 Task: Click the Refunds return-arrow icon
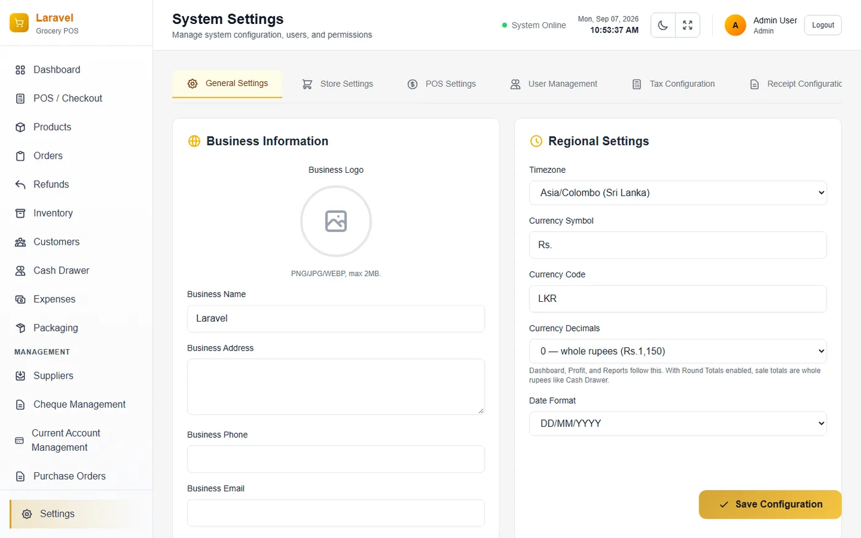click(20, 184)
